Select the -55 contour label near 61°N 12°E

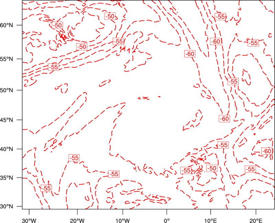[x=220, y=16]
